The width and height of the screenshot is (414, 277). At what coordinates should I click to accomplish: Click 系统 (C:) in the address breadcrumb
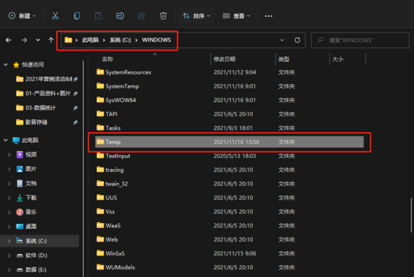click(120, 40)
